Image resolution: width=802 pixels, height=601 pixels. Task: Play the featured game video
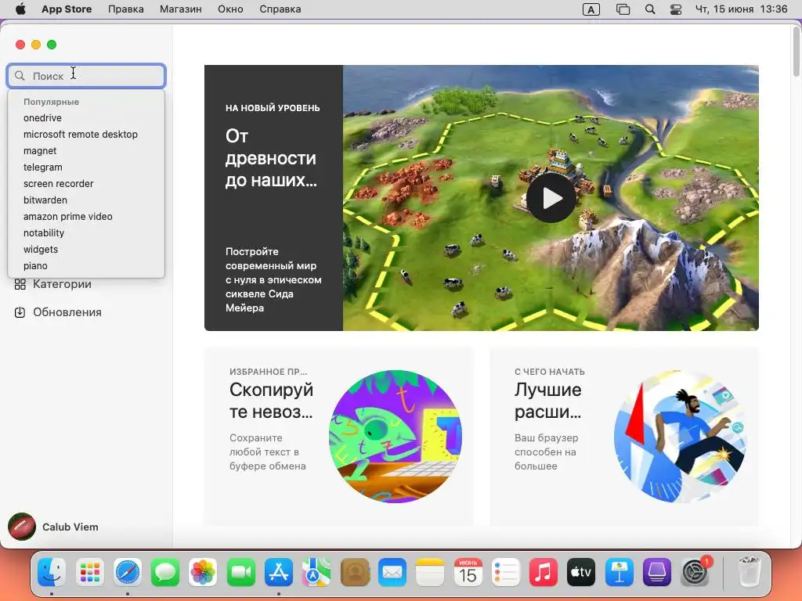tap(551, 198)
